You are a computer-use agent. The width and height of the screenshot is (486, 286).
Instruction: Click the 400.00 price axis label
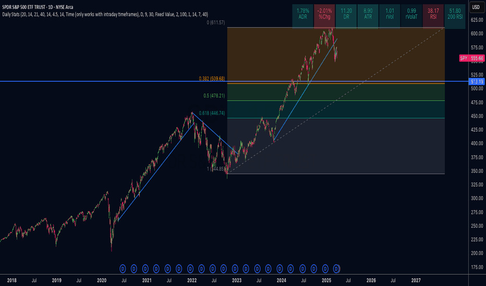coord(477,144)
